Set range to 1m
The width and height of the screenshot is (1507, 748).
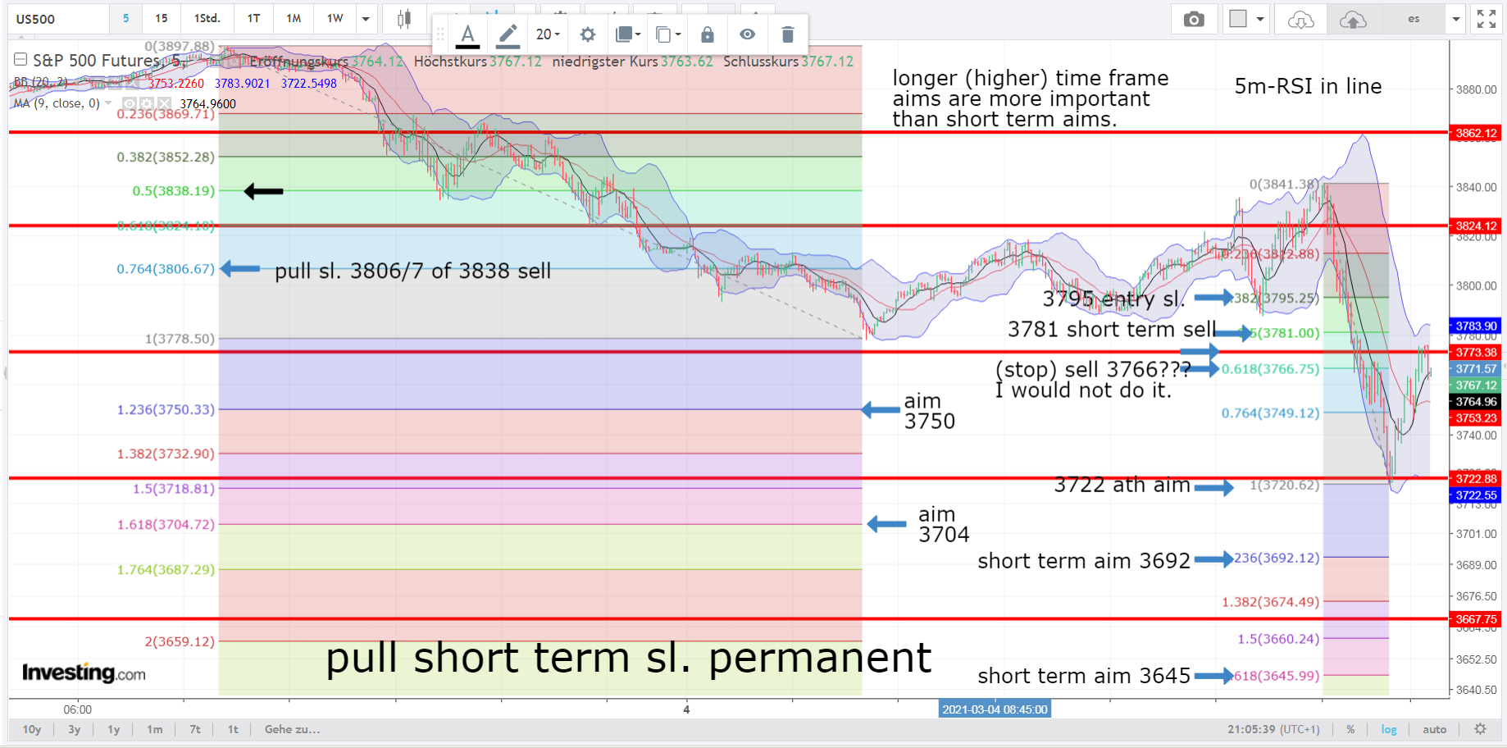[x=155, y=729]
